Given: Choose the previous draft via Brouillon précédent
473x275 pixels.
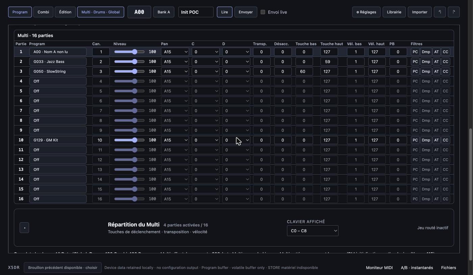Looking at the screenshot, I should (x=63, y=268).
